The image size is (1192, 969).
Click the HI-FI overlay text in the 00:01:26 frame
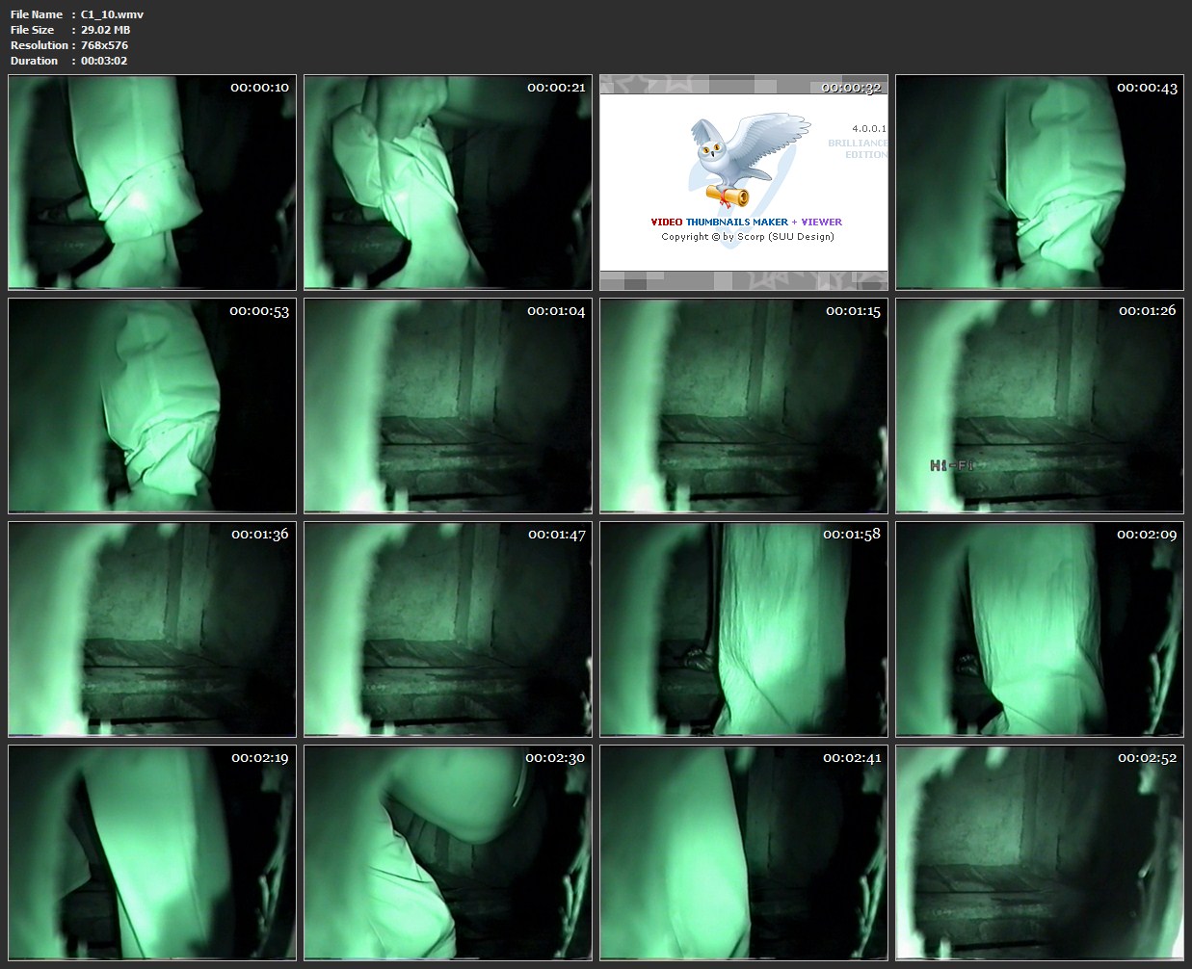pyautogui.click(x=952, y=466)
